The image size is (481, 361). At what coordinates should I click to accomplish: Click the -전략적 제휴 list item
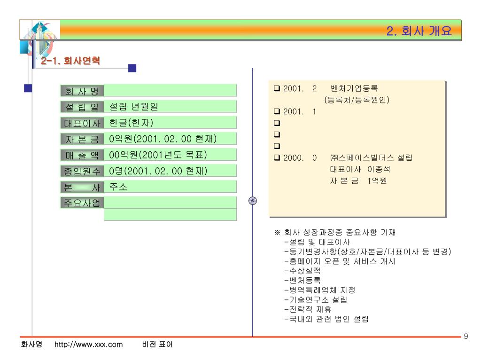308,309
